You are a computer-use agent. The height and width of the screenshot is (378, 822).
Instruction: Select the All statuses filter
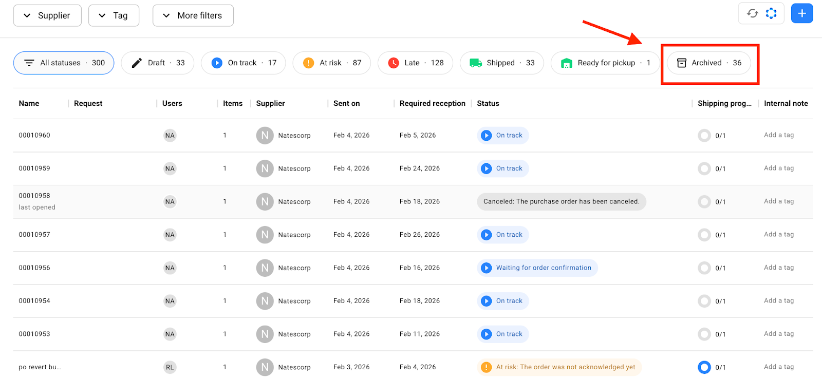pyautogui.click(x=64, y=63)
